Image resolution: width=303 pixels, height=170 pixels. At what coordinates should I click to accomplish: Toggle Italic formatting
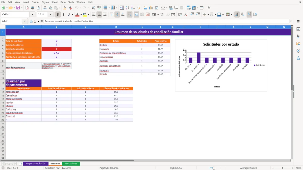click(63, 15)
